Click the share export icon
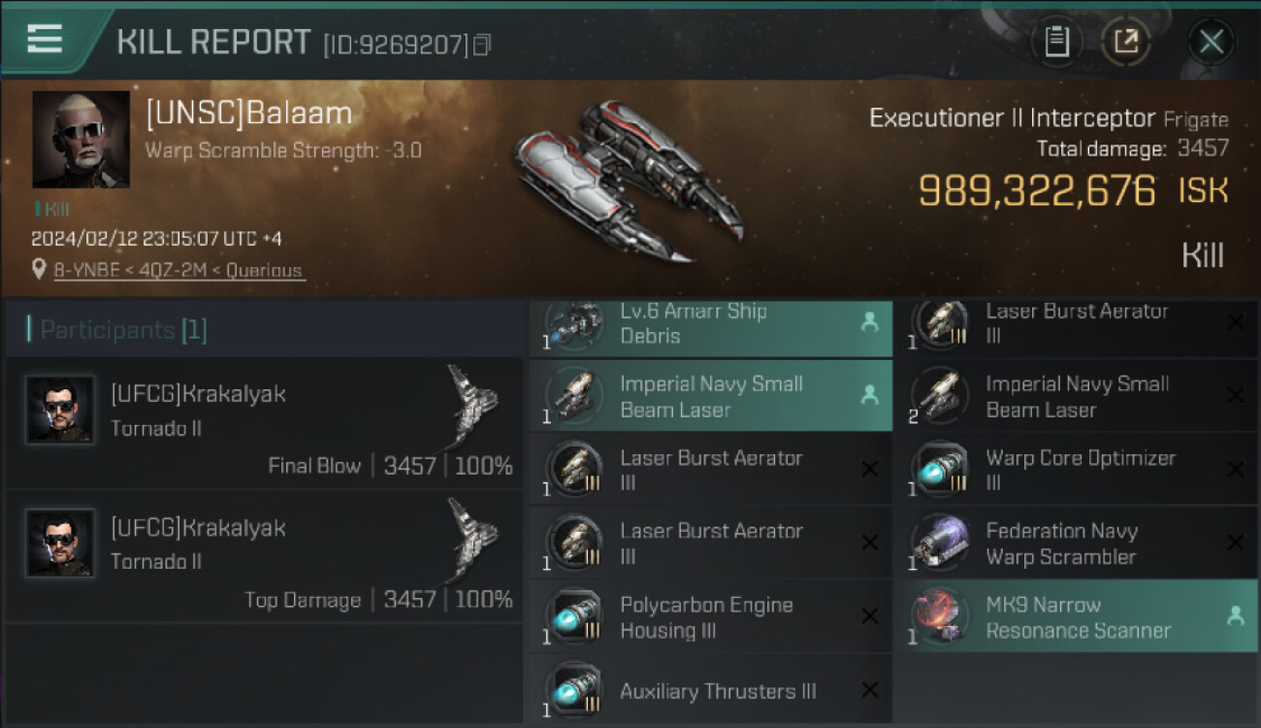Screen dimensions: 1261x728 (x=1126, y=42)
